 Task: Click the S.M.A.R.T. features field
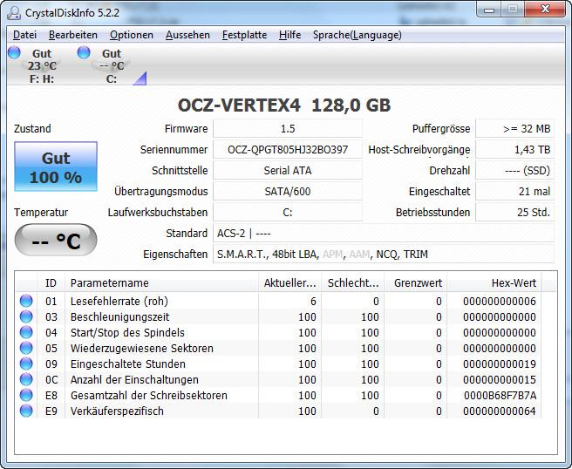(x=384, y=254)
